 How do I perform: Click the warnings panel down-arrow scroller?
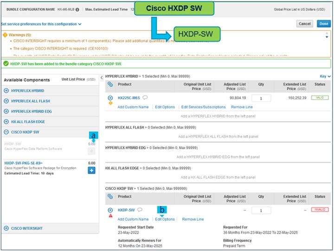327,37
